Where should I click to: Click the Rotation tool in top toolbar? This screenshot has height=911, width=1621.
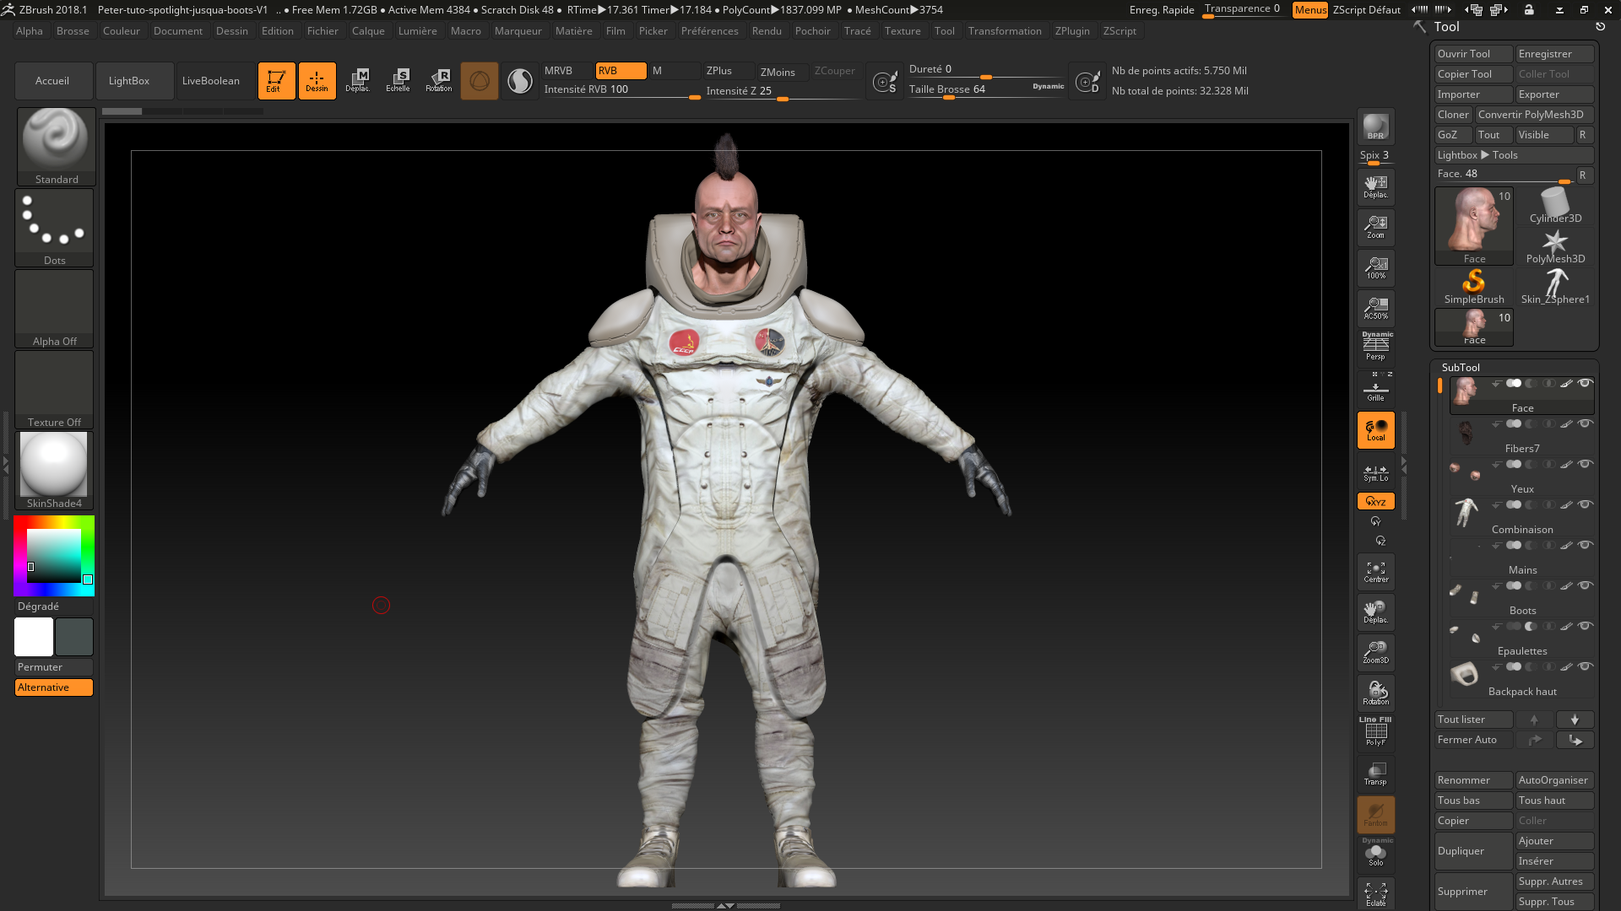(x=438, y=81)
